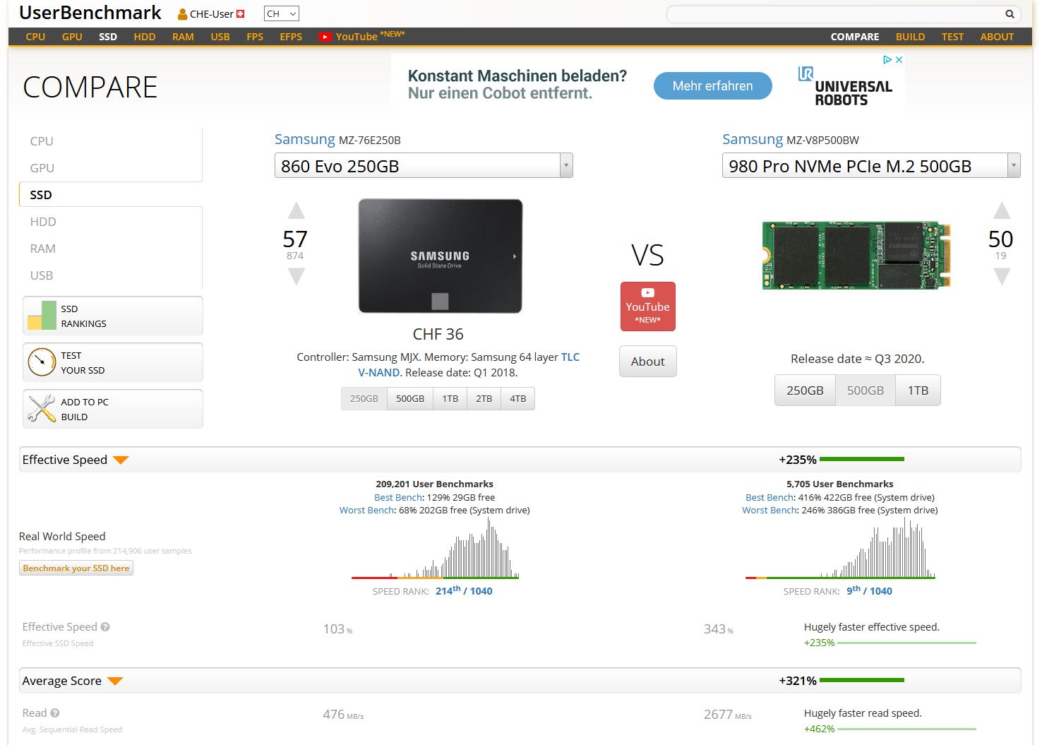
Task: Click the search input field
Action: tap(833, 13)
